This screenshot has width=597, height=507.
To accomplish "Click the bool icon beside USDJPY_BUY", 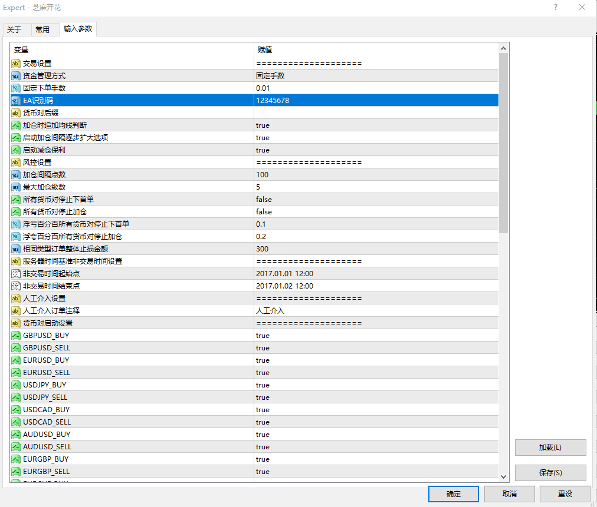I will [15, 385].
